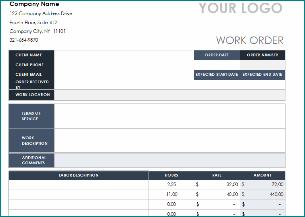Select the LABOR DESCRIPTION column header
305x217 pixels.
click(x=78, y=175)
